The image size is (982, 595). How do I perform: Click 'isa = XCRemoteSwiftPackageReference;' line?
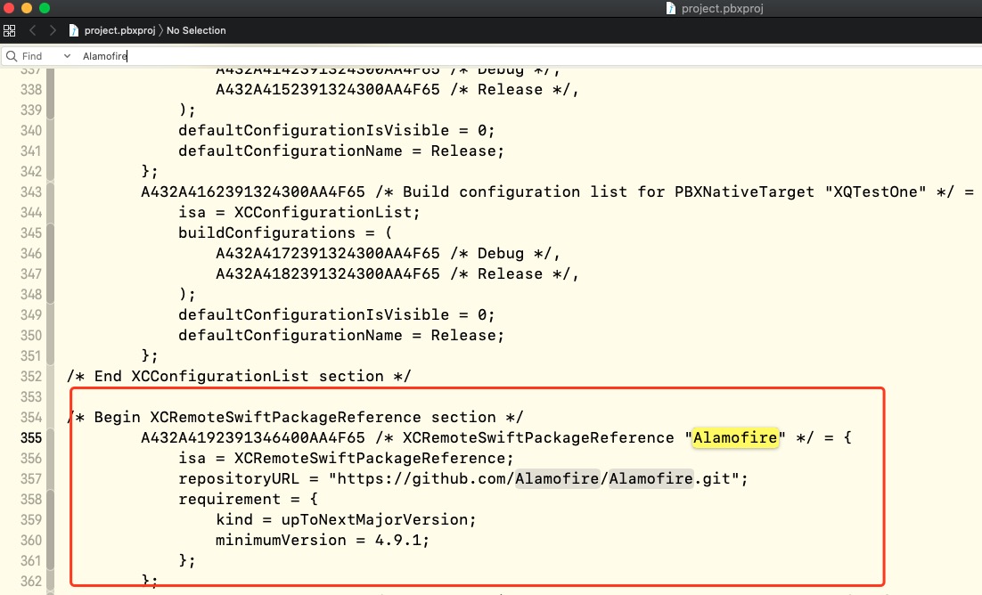coord(346,458)
